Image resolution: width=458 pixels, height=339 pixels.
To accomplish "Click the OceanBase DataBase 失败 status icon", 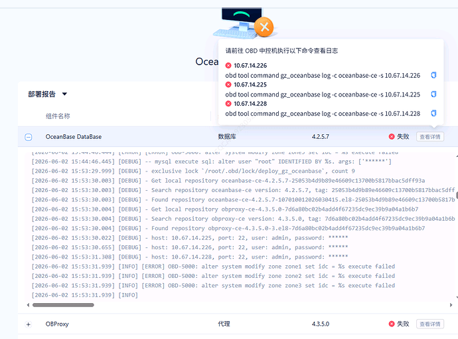I will pyautogui.click(x=392, y=136).
